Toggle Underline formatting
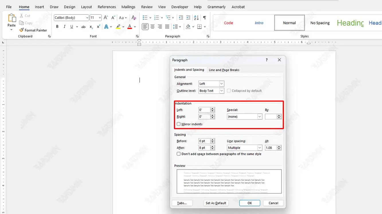Image resolution: width=382 pixels, height=214 pixels. coord(72,27)
